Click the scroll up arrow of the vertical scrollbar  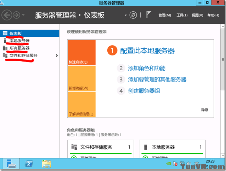click(223, 26)
